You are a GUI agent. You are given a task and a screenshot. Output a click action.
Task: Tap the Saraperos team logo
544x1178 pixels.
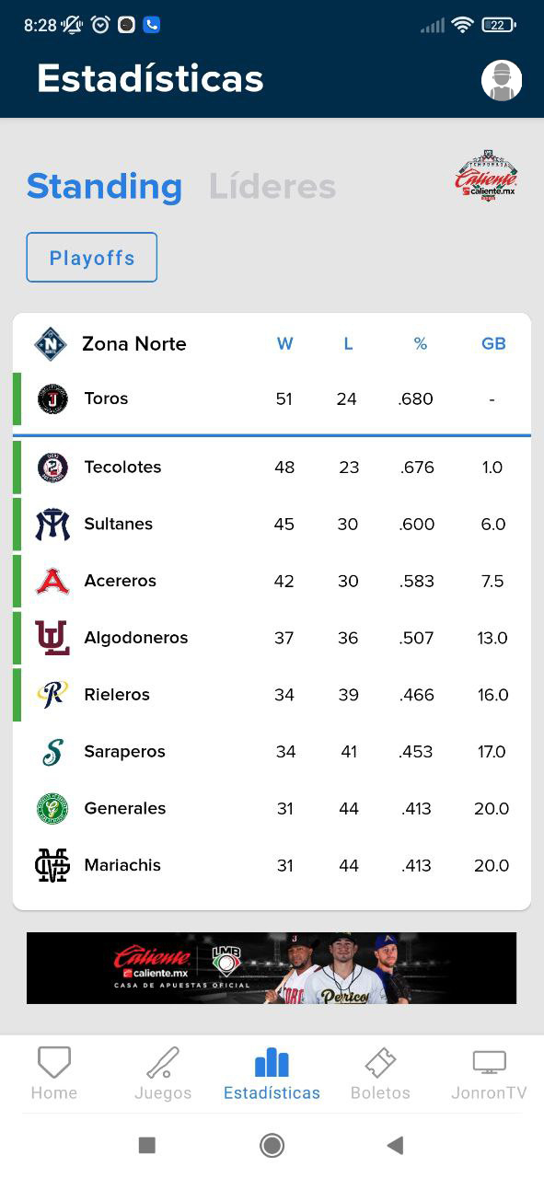point(52,752)
